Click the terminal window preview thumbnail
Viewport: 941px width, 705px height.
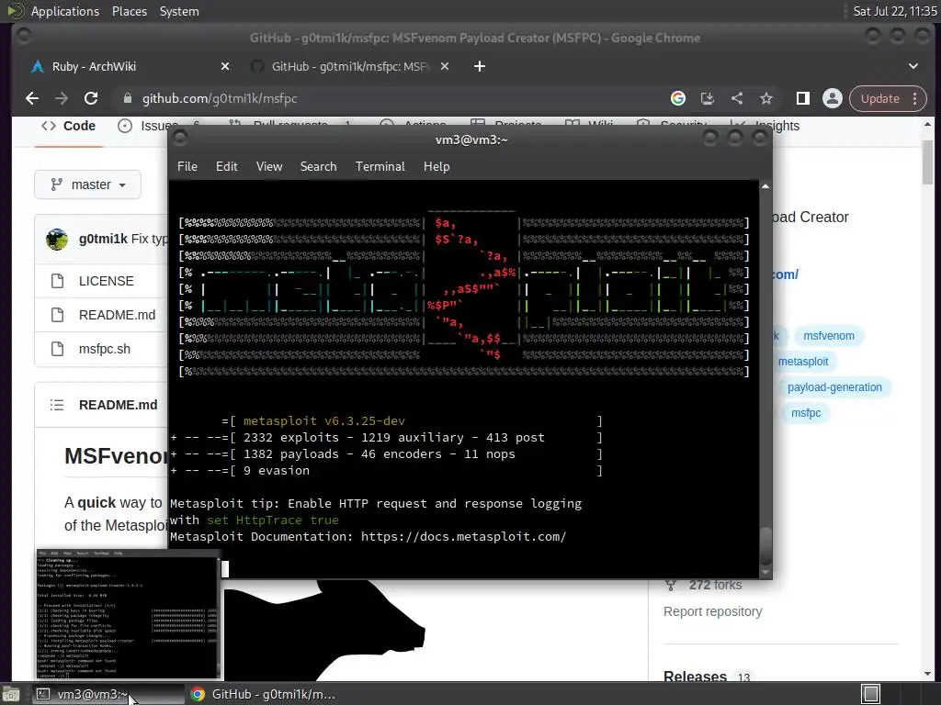point(129,614)
